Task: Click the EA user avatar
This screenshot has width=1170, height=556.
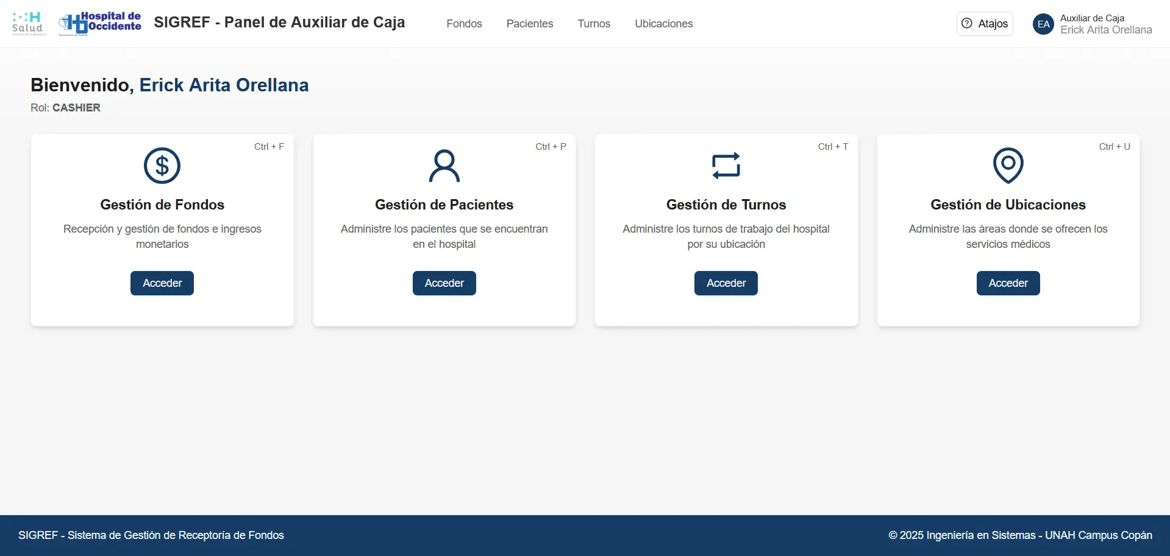Action: [x=1043, y=24]
